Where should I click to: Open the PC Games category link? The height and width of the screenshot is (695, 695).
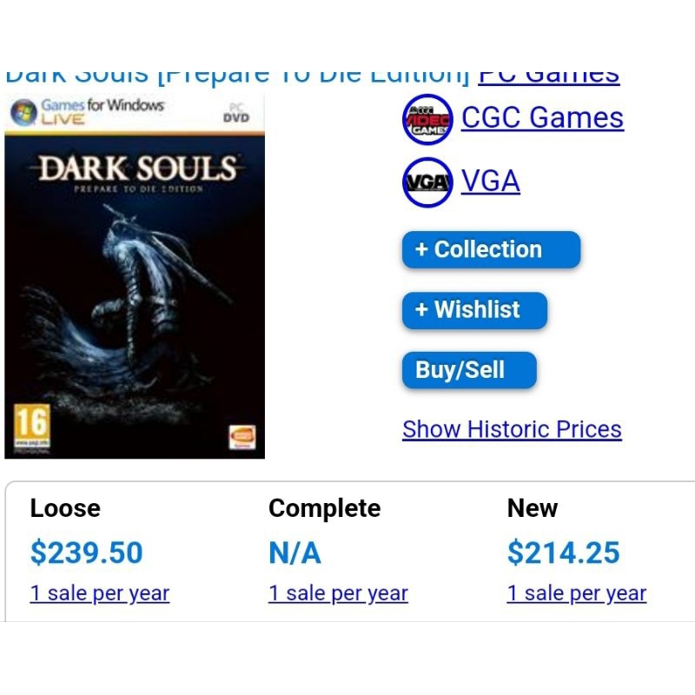tap(549, 76)
